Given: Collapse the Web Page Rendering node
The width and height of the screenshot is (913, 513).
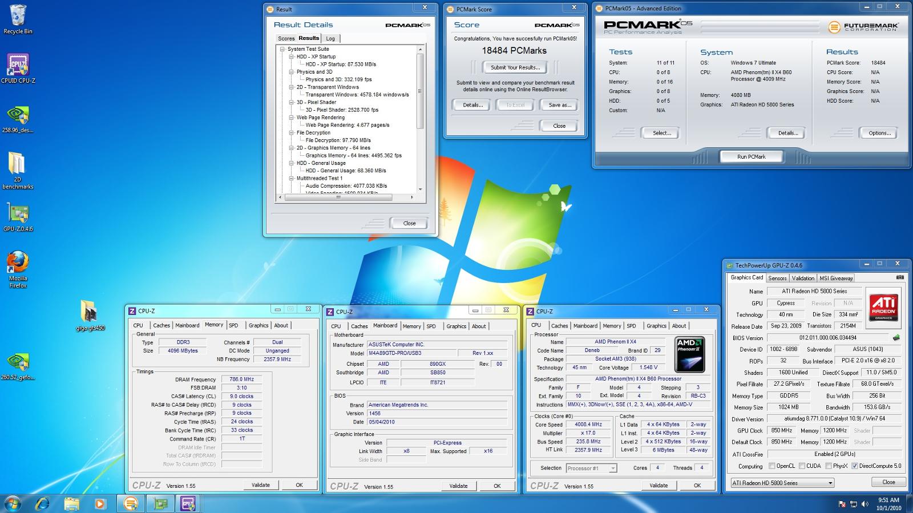Looking at the screenshot, I should (291, 118).
